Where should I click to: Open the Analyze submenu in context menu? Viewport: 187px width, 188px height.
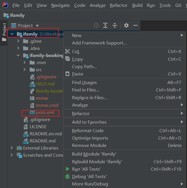pyautogui.click(x=124, y=105)
